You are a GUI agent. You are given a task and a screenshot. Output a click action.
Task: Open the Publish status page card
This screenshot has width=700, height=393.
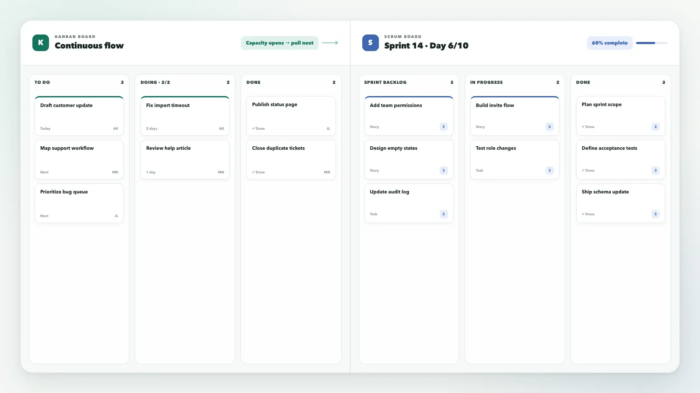click(x=291, y=116)
